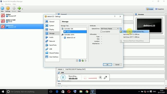This screenshot has height=94, width=167.
Task: Choose Virtual Optical Disk File menu entry
Action: coord(134,32)
